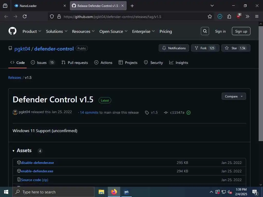Image resolution: width=263 pixels, height=197 pixels.
Task: Click the Source code zip file icon
Action: 19,180
